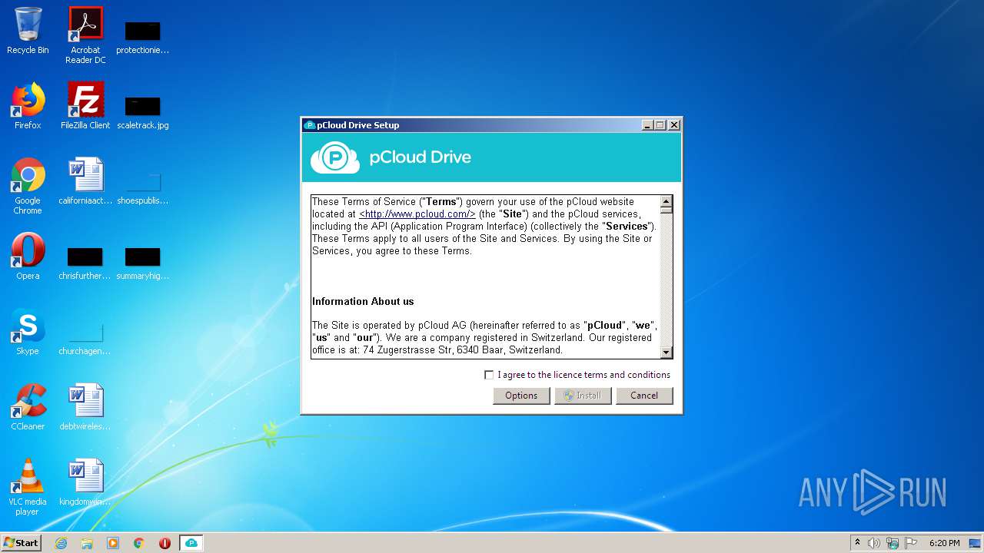Open the network tray icon
Viewport: 984px width, 553px height.
click(x=892, y=543)
